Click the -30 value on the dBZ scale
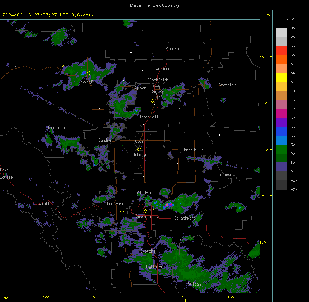This screenshot has height=302, width=309. 294,189
